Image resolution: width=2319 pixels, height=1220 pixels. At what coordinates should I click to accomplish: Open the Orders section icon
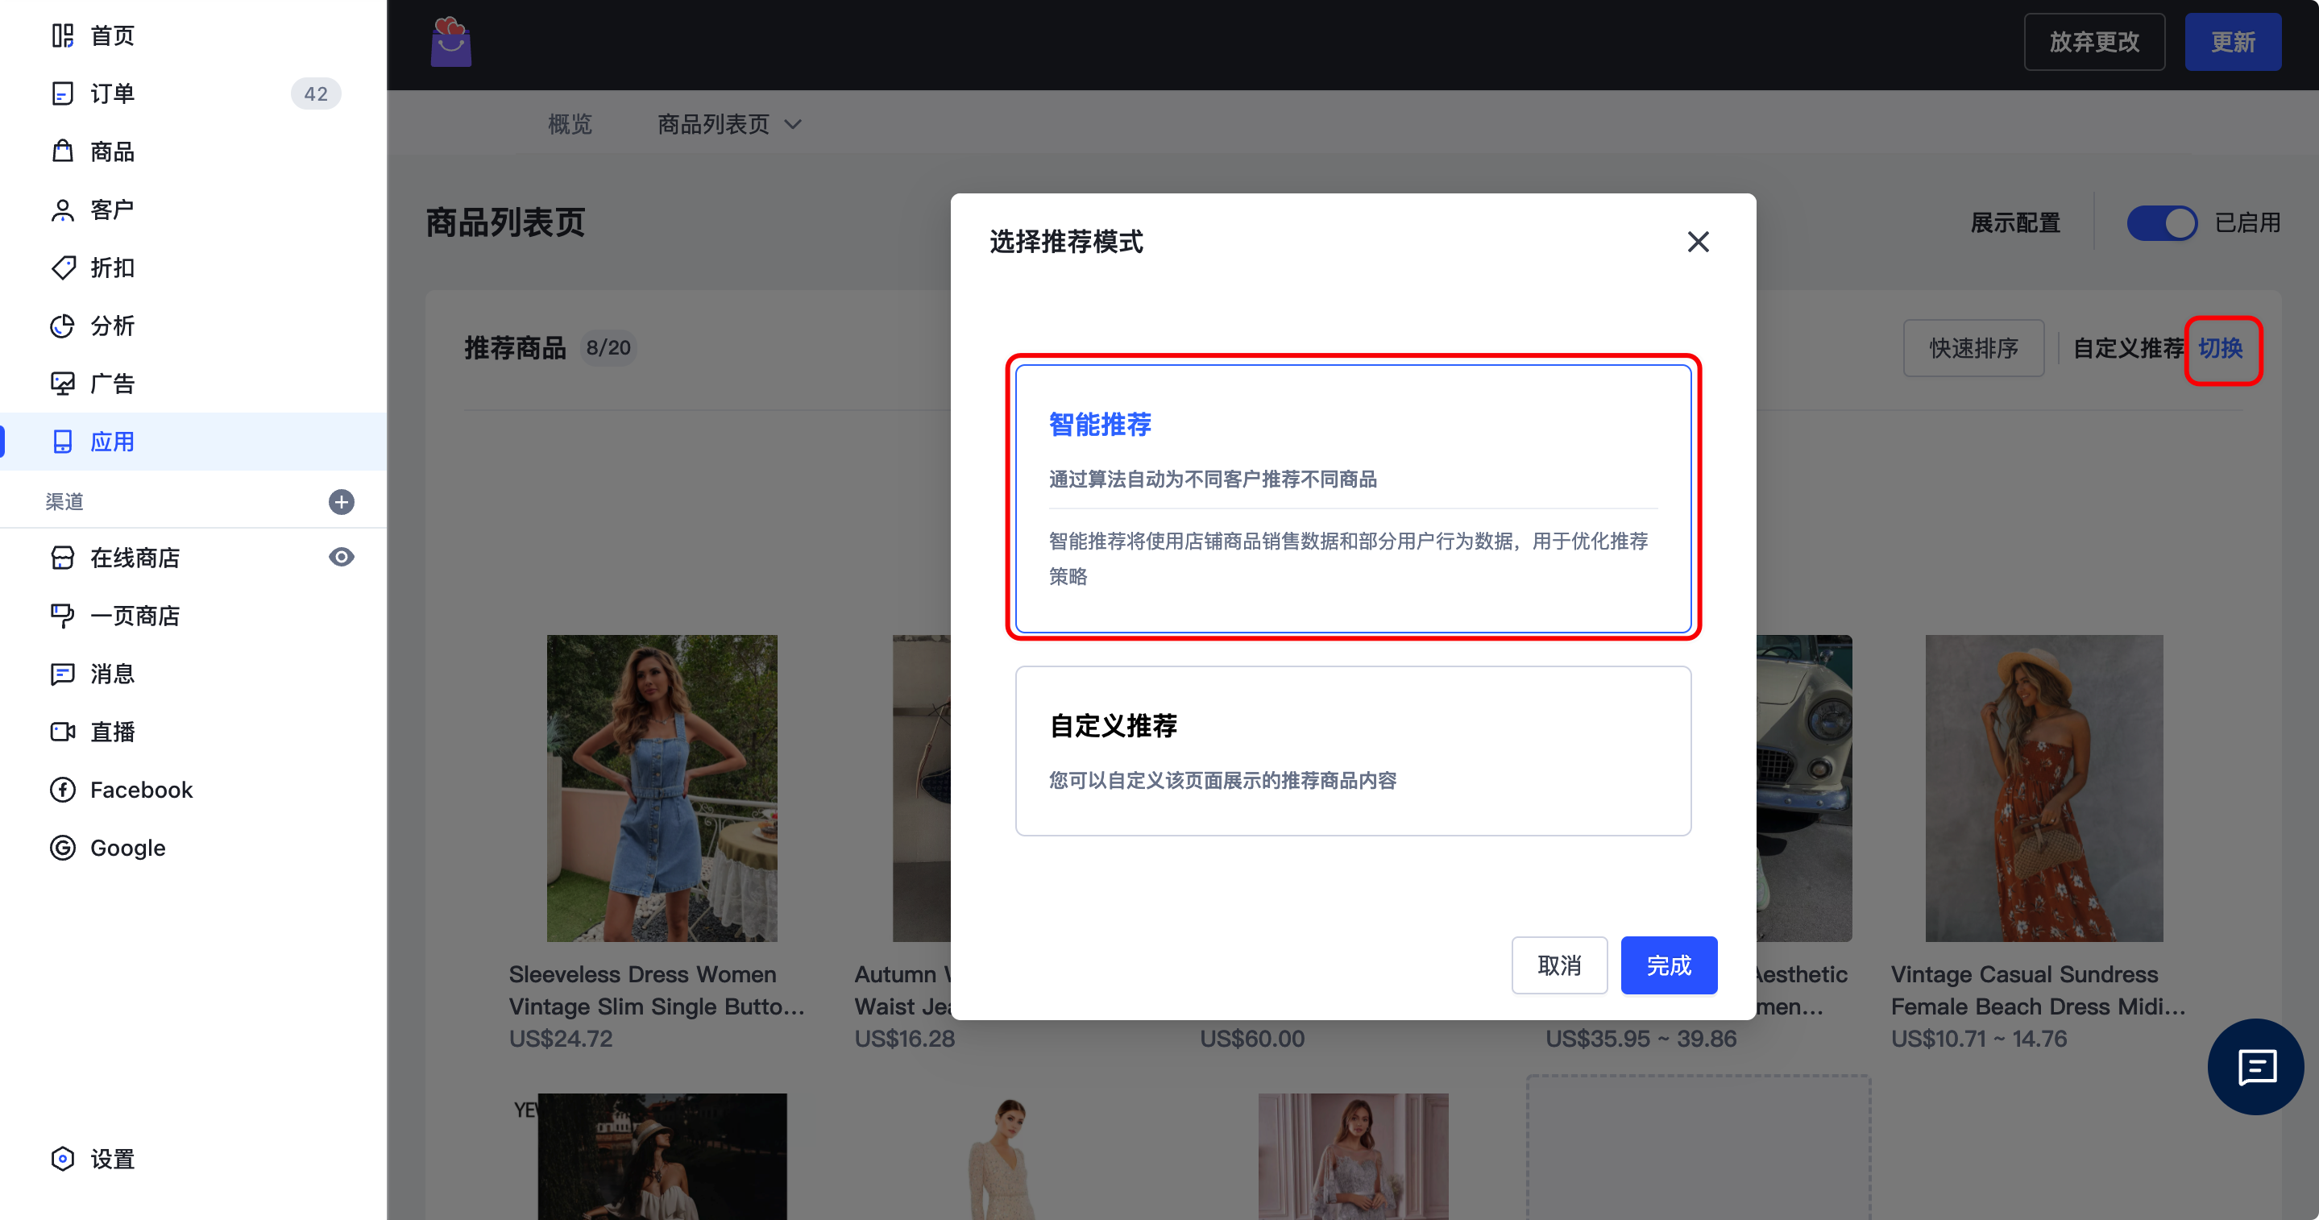pos(62,93)
